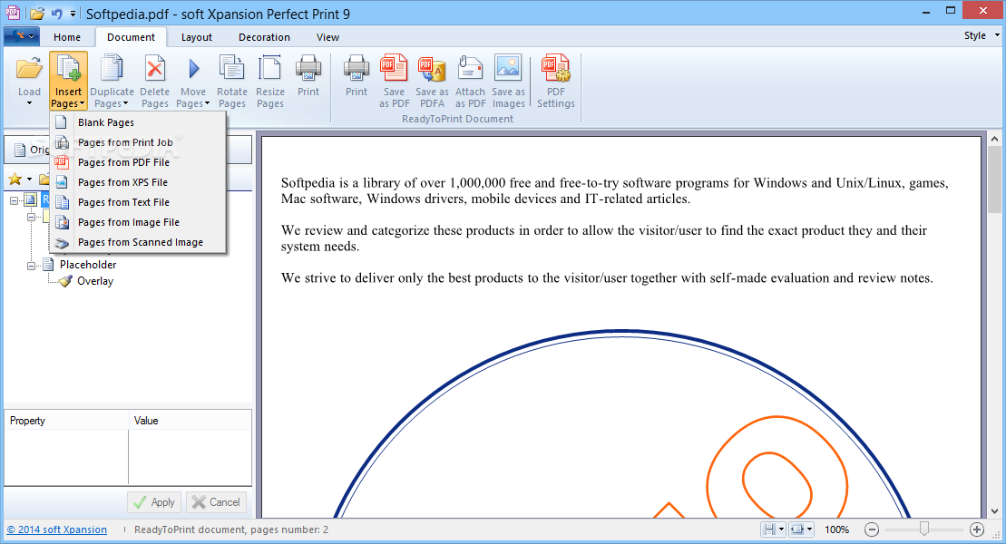The height and width of the screenshot is (544, 1006).
Task: Choose Pages from Text File
Action: pyautogui.click(x=138, y=202)
